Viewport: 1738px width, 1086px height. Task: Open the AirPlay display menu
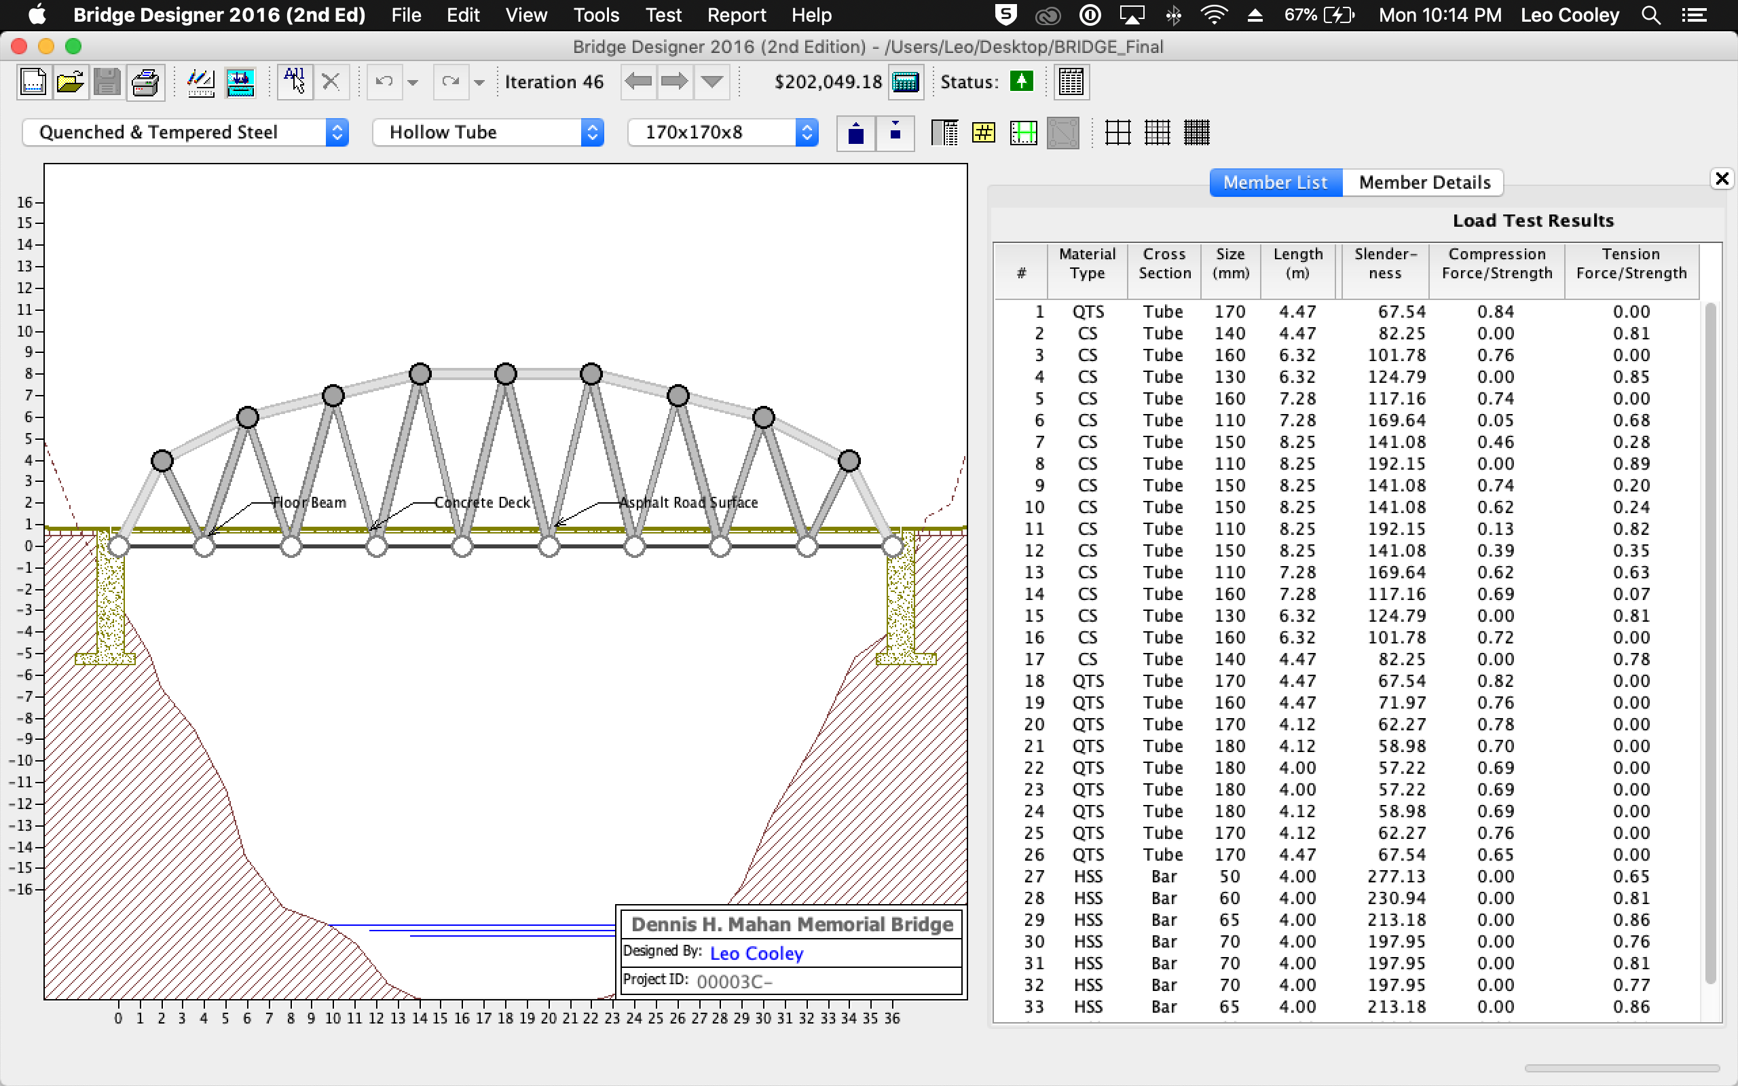tap(1131, 15)
